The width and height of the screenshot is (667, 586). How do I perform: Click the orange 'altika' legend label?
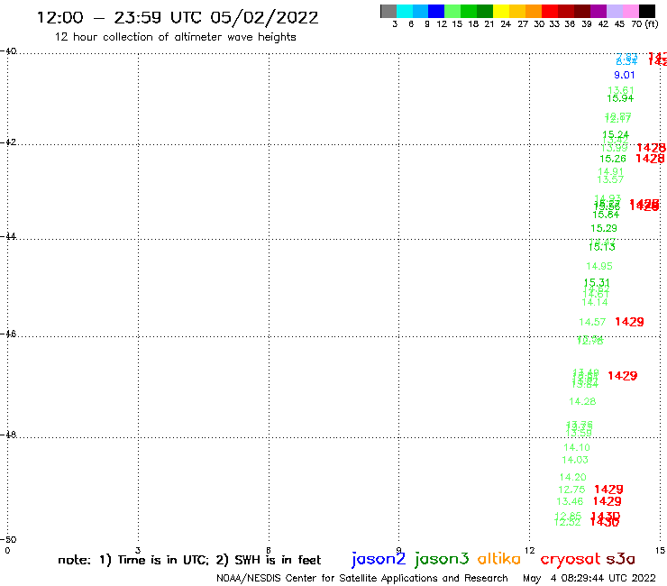[498, 558]
